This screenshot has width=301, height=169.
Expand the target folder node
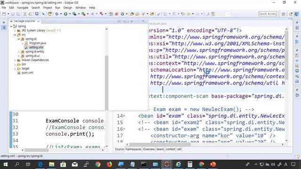(x=15, y=69)
